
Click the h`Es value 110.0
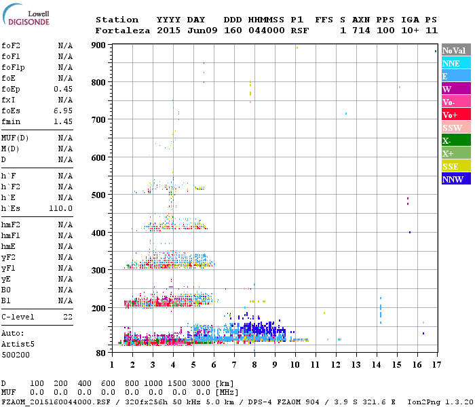point(61,208)
